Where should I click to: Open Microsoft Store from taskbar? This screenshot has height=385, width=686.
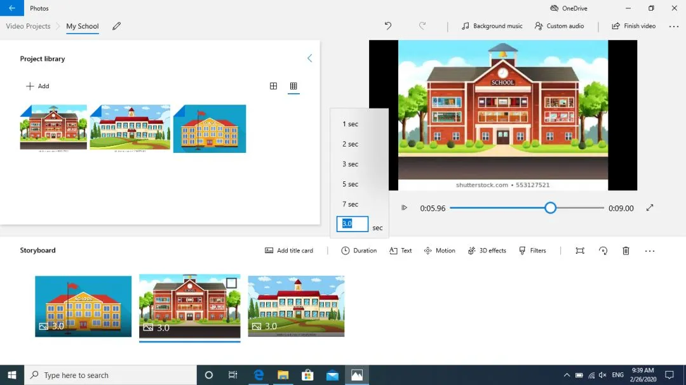[307, 375]
